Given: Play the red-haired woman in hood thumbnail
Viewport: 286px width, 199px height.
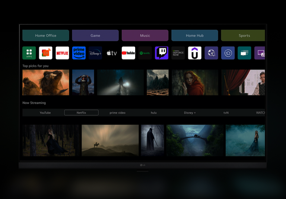Looking at the screenshot, I should pos(195,82).
